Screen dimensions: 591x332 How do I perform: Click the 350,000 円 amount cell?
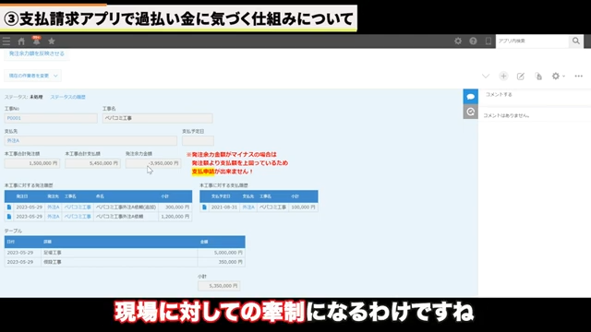point(222,262)
